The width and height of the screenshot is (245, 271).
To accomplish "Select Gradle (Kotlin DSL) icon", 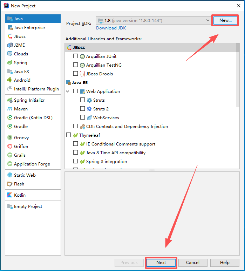I will point(10,118).
